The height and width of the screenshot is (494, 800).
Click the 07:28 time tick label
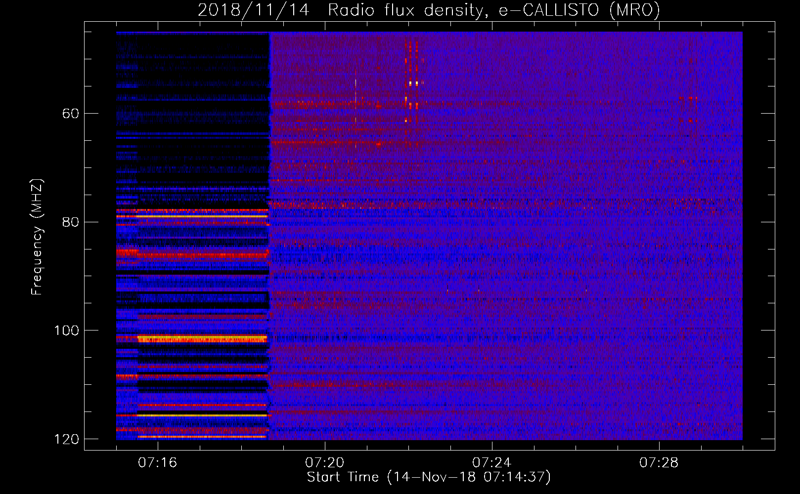pyautogui.click(x=659, y=463)
